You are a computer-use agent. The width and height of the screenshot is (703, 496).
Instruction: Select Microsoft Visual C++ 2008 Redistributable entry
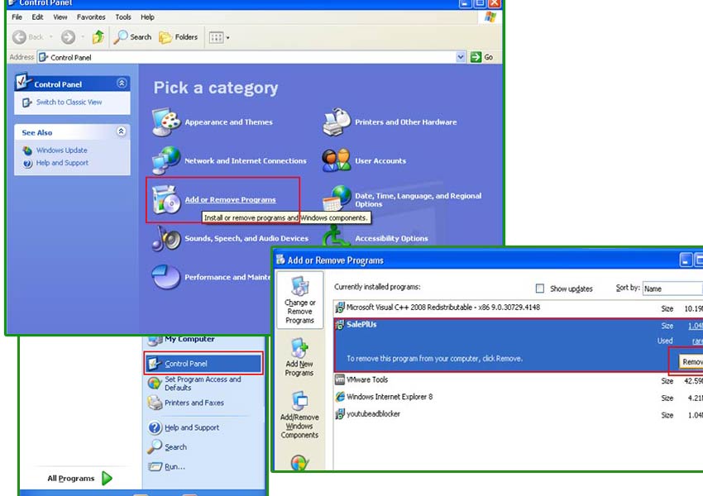(519, 308)
